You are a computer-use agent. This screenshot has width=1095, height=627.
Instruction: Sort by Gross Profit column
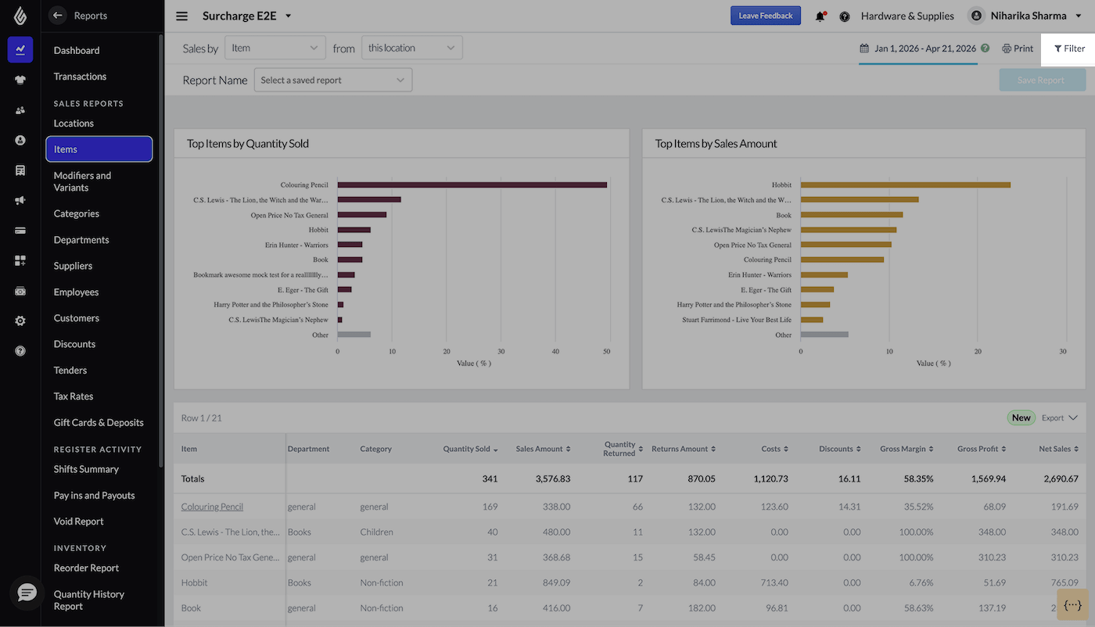[x=982, y=449]
